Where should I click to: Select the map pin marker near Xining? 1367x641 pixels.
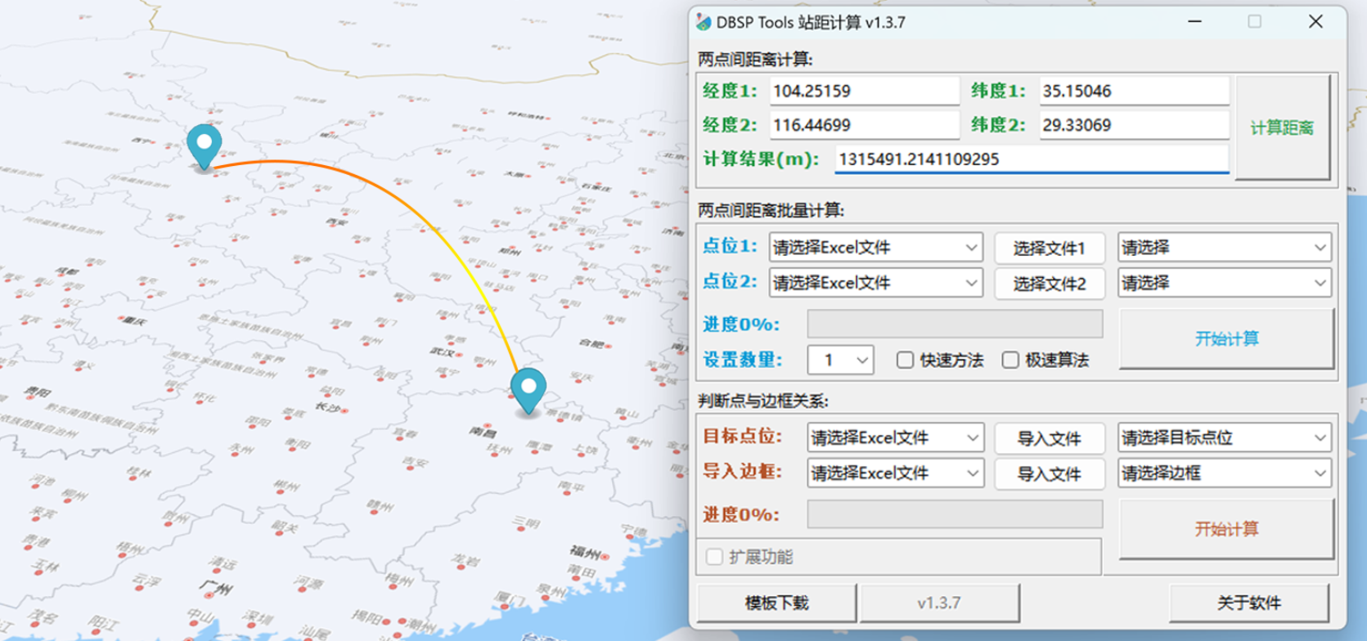click(204, 146)
